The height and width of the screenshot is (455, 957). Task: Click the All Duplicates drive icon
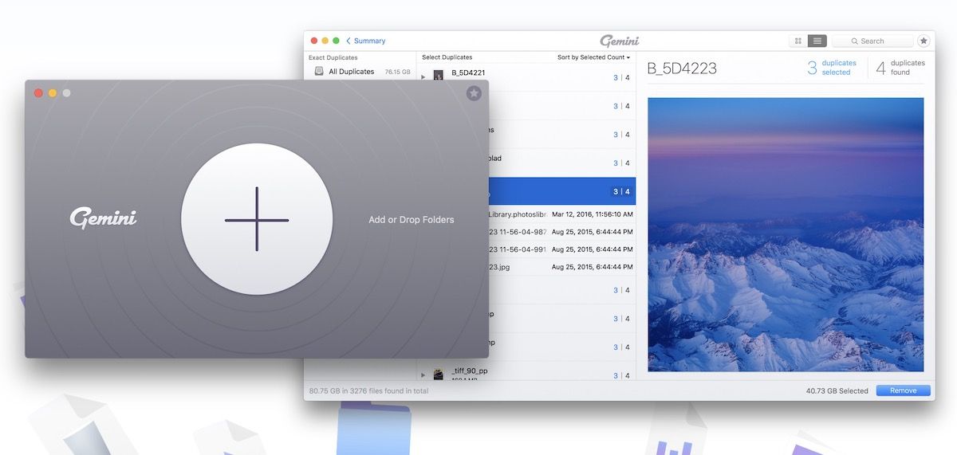(x=319, y=72)
